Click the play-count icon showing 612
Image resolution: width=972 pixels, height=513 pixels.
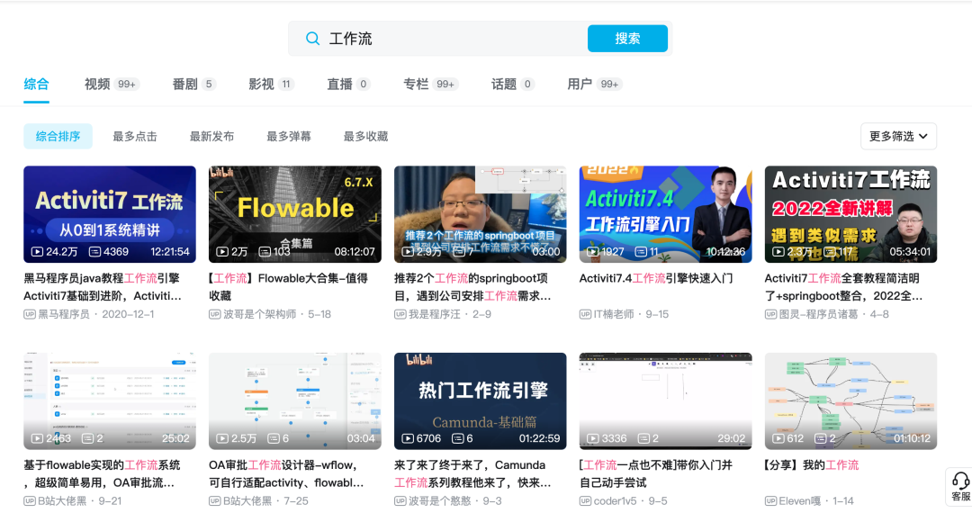[x=778, y=438]
